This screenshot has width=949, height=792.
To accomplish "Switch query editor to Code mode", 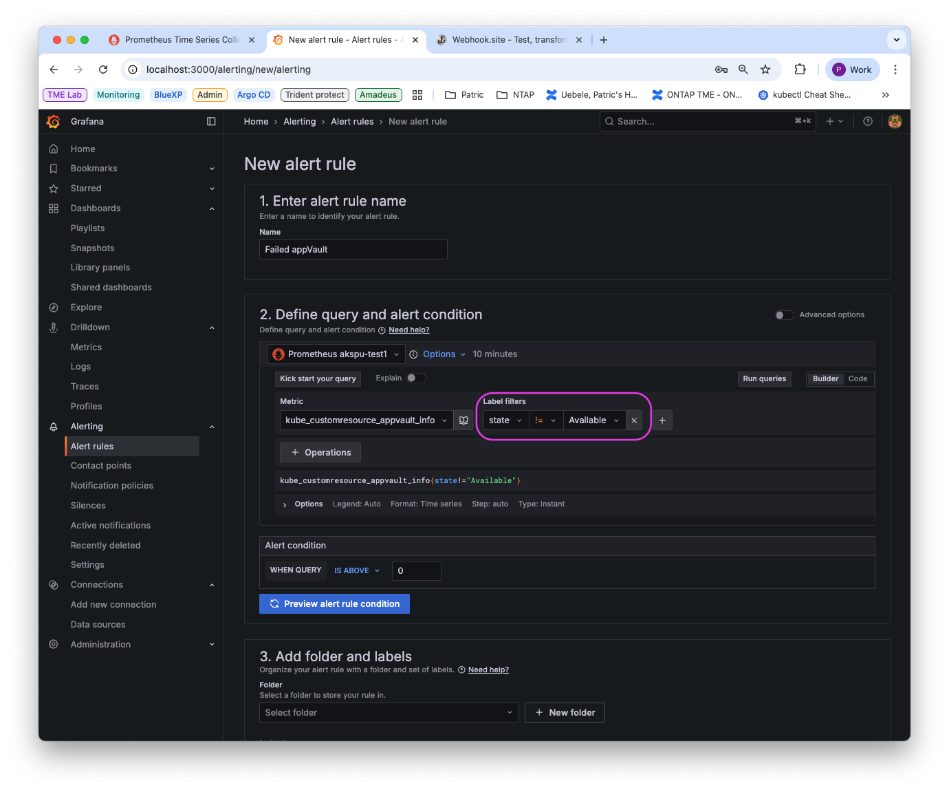I will point(858,379).
